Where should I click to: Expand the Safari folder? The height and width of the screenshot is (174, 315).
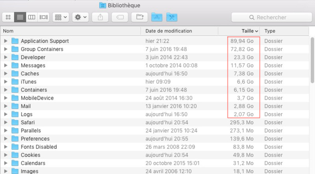[x=6, y=122]
